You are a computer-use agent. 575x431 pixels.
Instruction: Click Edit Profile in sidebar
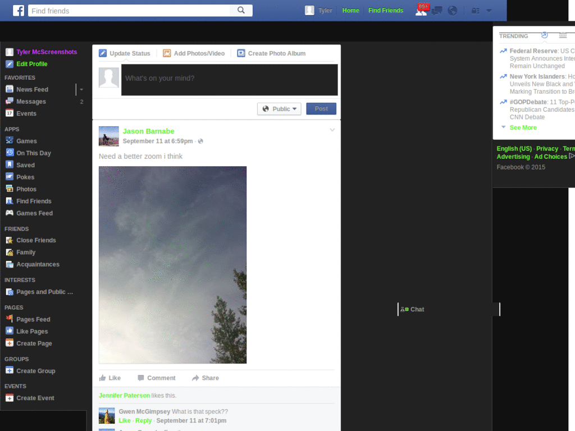pos(32,64)
